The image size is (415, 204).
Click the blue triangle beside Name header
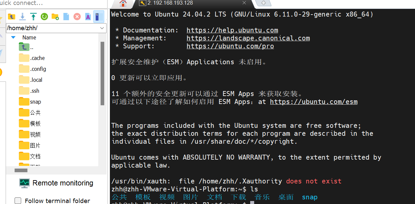click(13, 37)
